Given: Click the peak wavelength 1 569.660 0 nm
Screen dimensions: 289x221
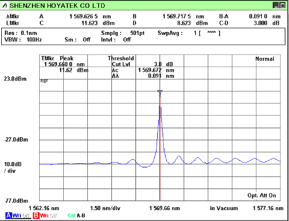Looking at the screenshot, I should tap(64, 64).
